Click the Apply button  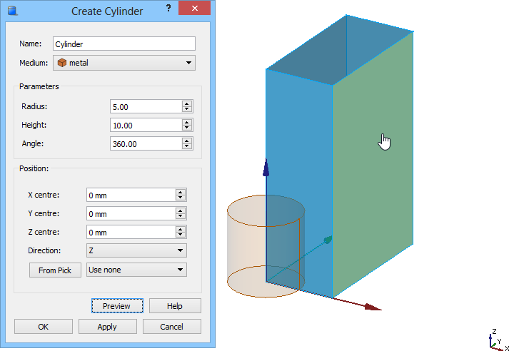pos(108,326)
